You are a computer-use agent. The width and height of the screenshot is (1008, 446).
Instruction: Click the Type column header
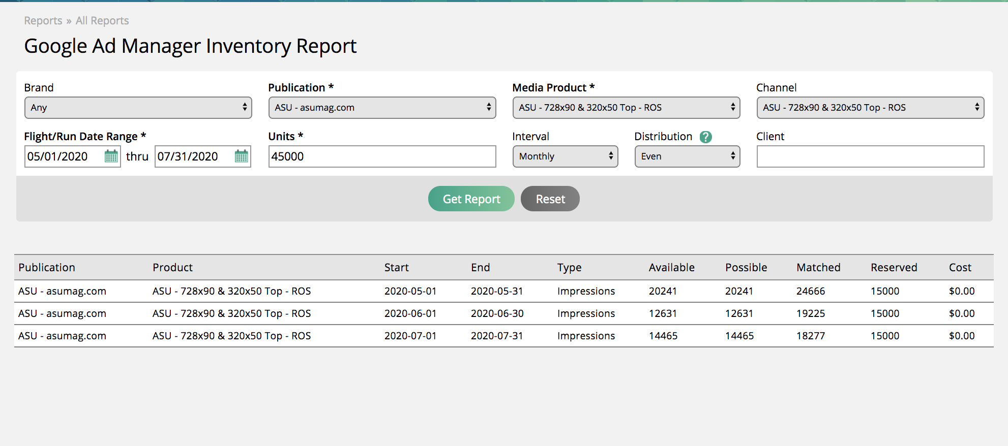point(569,268)
